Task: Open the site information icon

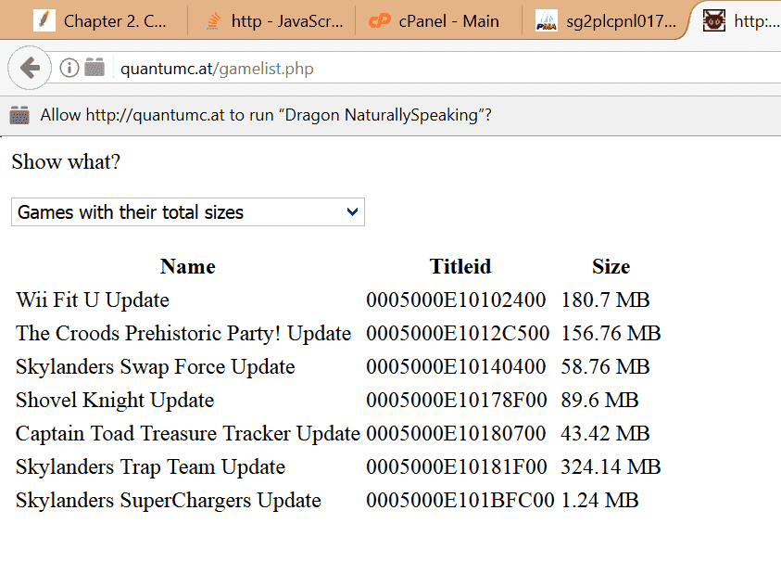Action: (x=69, y=68)
